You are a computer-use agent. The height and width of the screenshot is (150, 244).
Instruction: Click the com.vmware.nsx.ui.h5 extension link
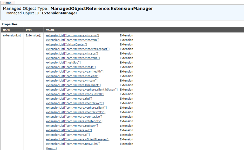coord(73,144)
